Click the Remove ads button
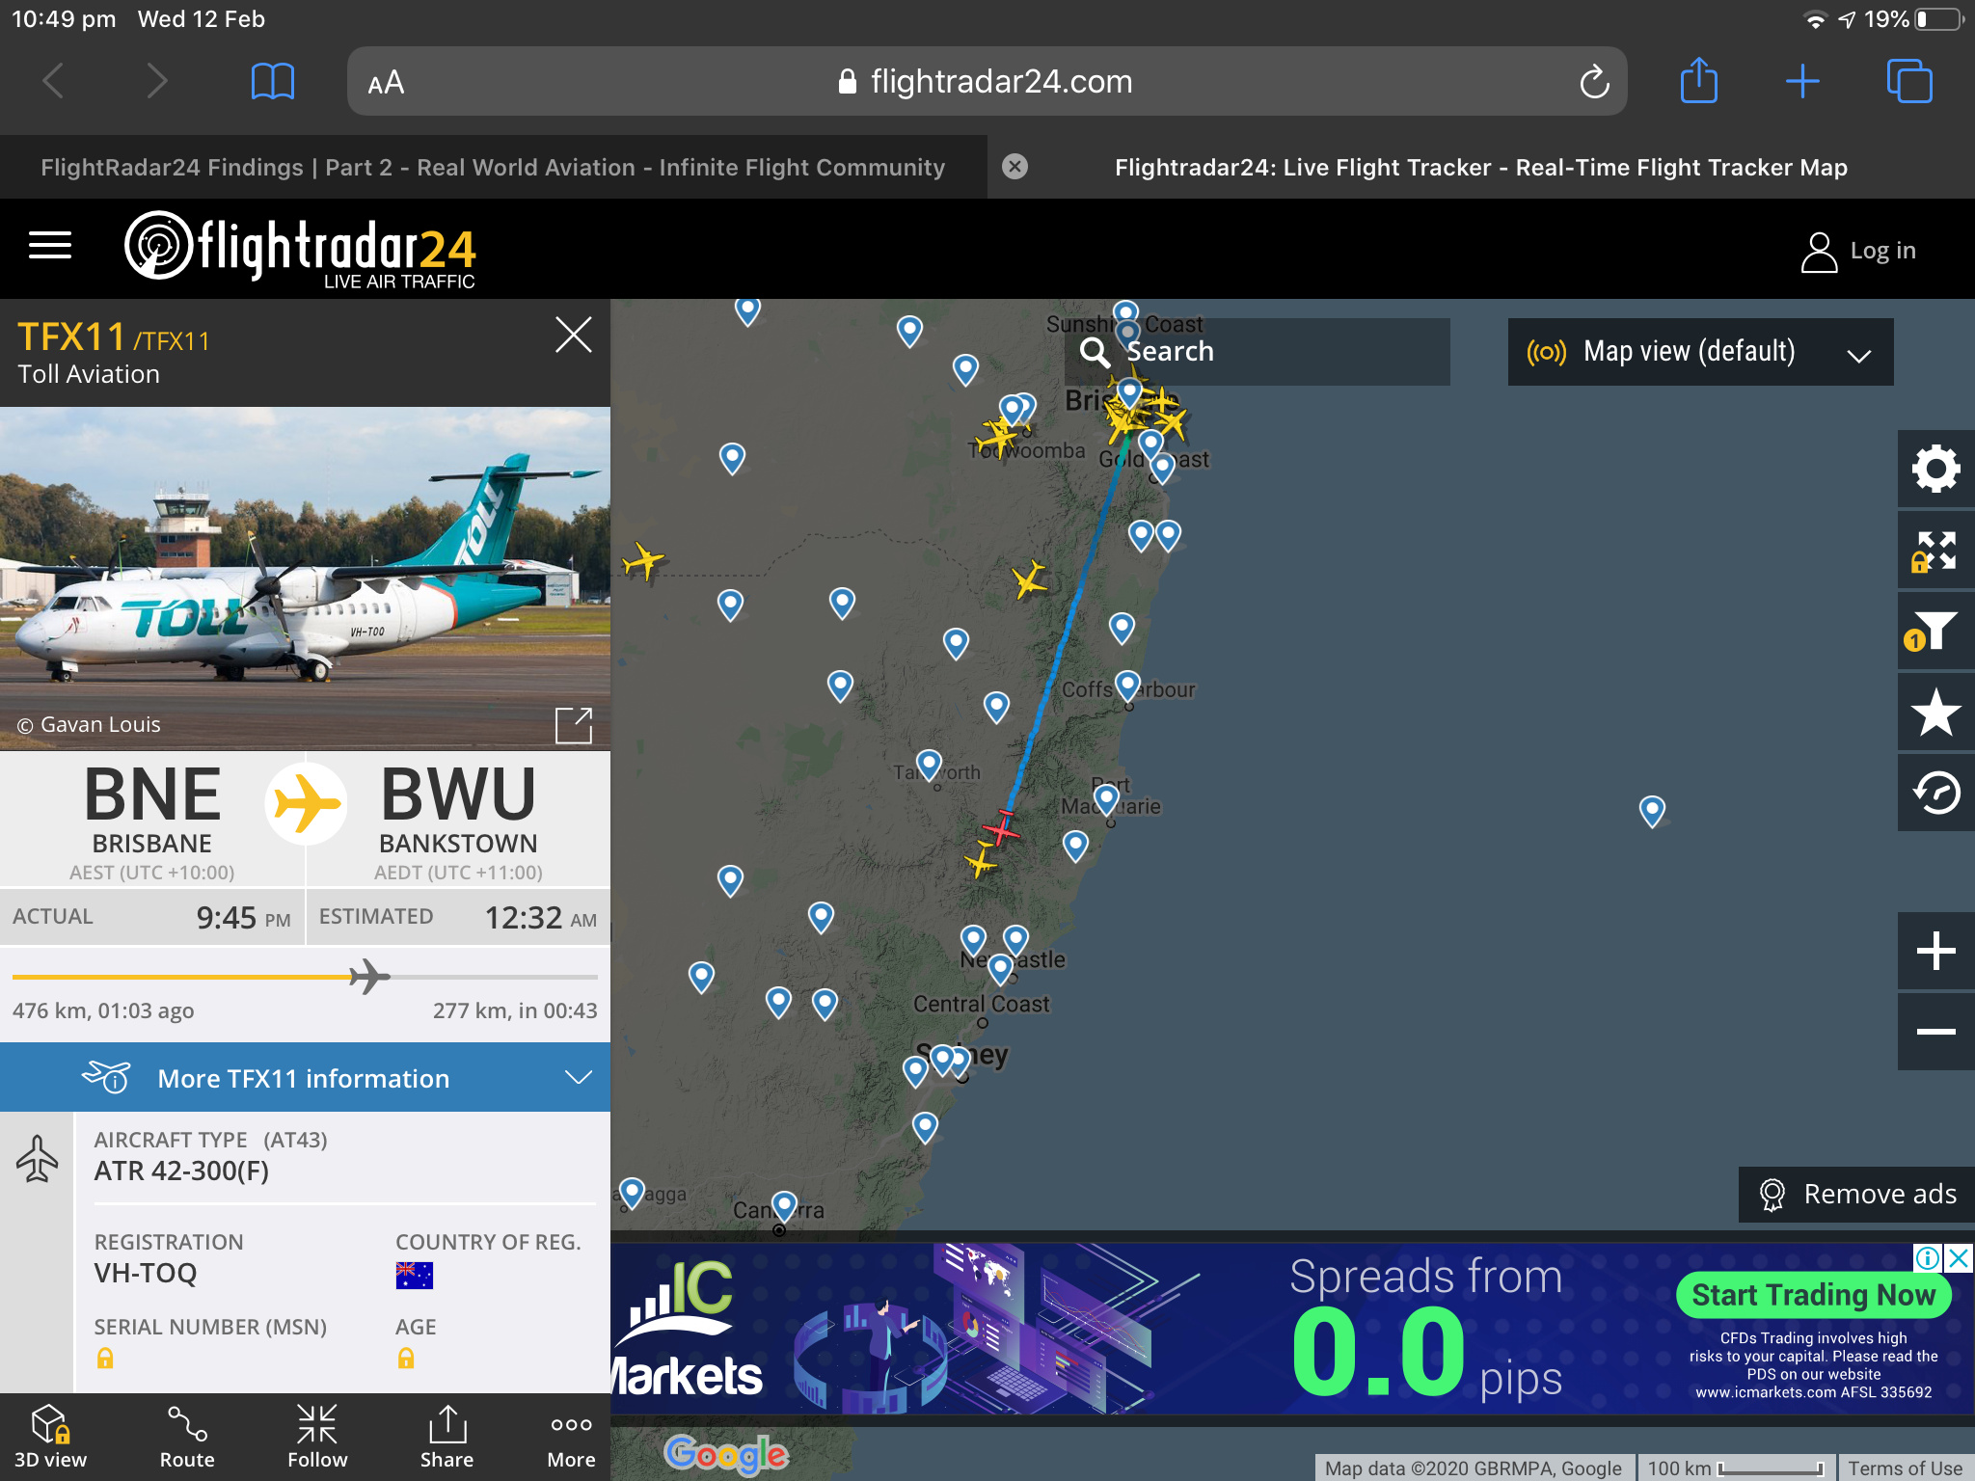Viewport: 1975px width, 1481px height. pos(1856,1194)
